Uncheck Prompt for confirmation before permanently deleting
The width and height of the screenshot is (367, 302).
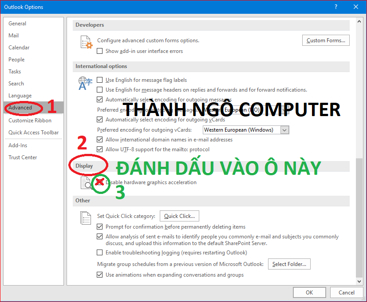[100, 227]
